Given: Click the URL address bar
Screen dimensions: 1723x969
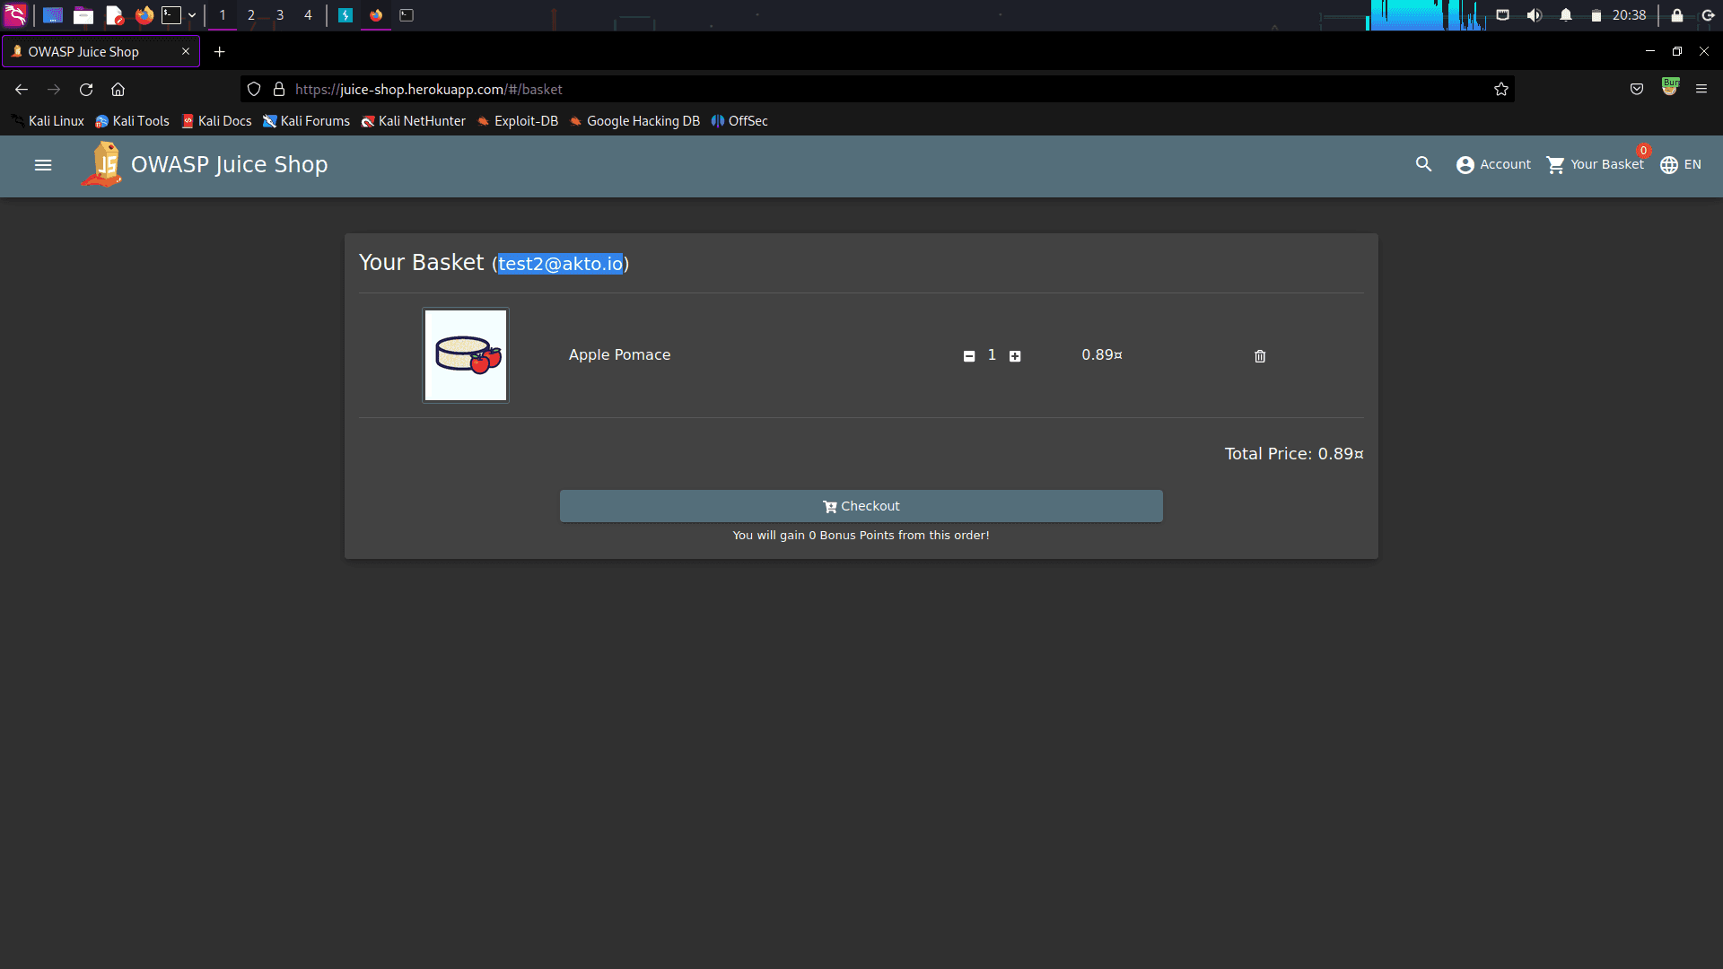Looking at the screenshot, I should [808, 89].
